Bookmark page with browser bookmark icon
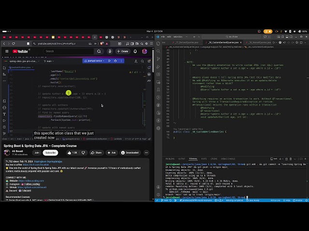This screenshot has height=231, width=309. coord(28,44)
